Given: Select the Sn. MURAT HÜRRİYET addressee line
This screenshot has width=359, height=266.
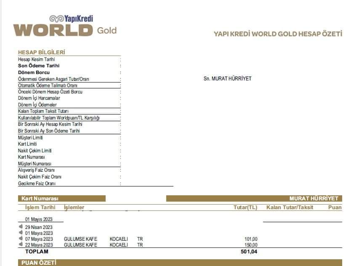Looking at the screenshot, I should point(228,79).
